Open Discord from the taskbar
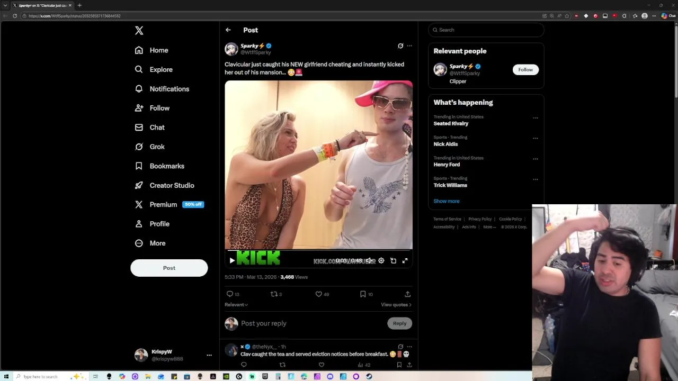The height and width of the screenshot is (381, 678). (330, 377)
